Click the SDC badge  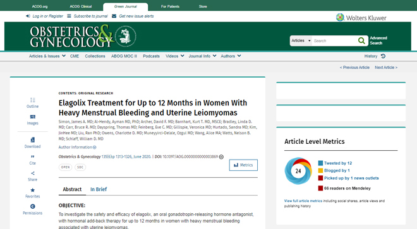coord(80,167)
